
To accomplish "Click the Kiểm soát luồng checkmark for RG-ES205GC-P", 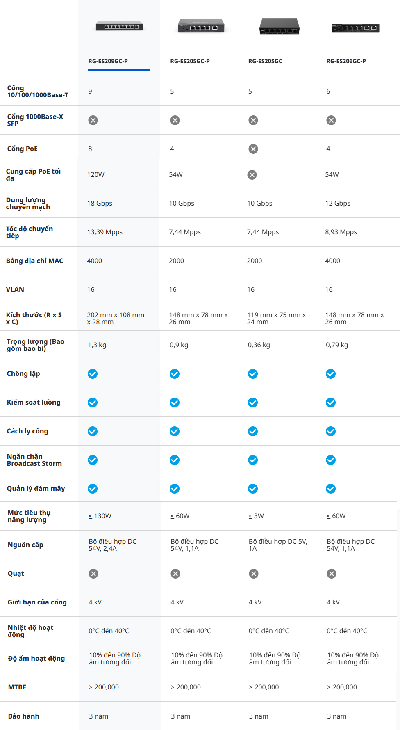I will (x=175, y=403).
